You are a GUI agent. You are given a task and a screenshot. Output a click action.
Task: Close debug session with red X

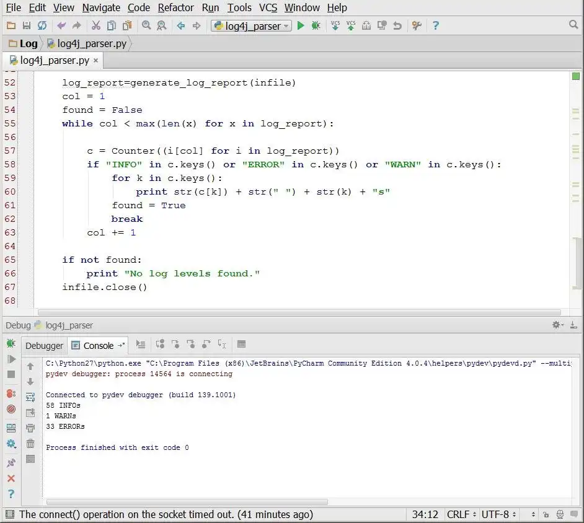pos(11,479)
